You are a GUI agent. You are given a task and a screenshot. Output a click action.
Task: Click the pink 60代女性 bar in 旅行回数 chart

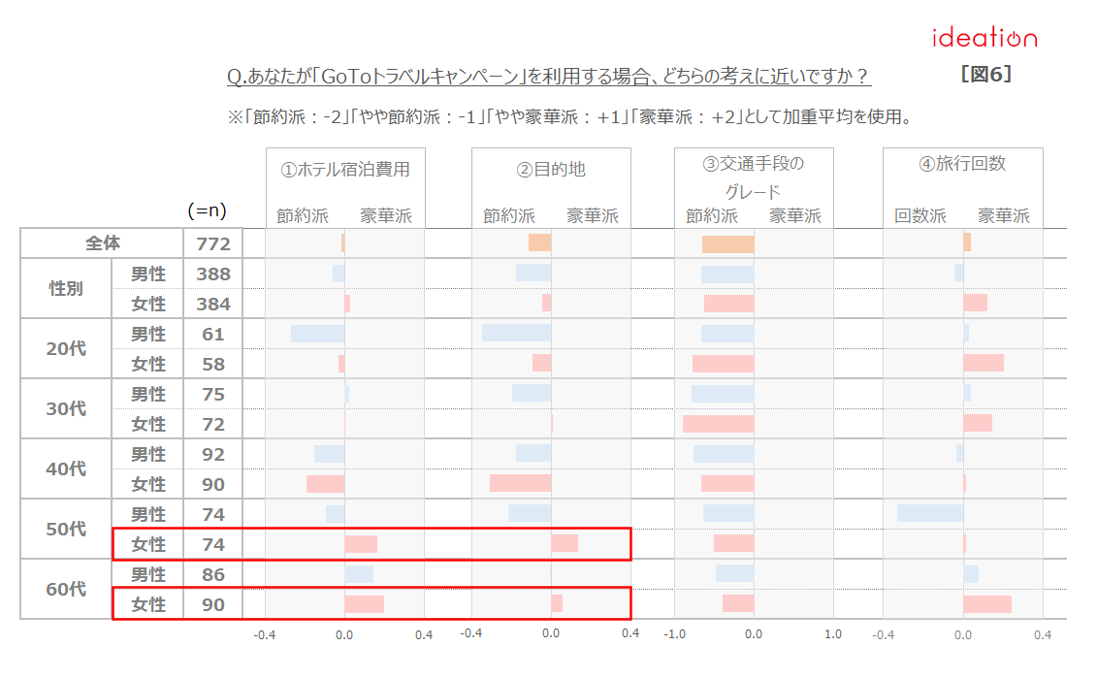pyautogui.click(x=987, y=604)
